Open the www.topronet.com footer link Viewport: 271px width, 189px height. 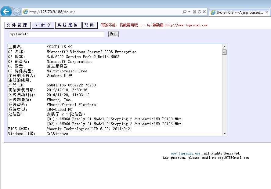coord(186,153)
